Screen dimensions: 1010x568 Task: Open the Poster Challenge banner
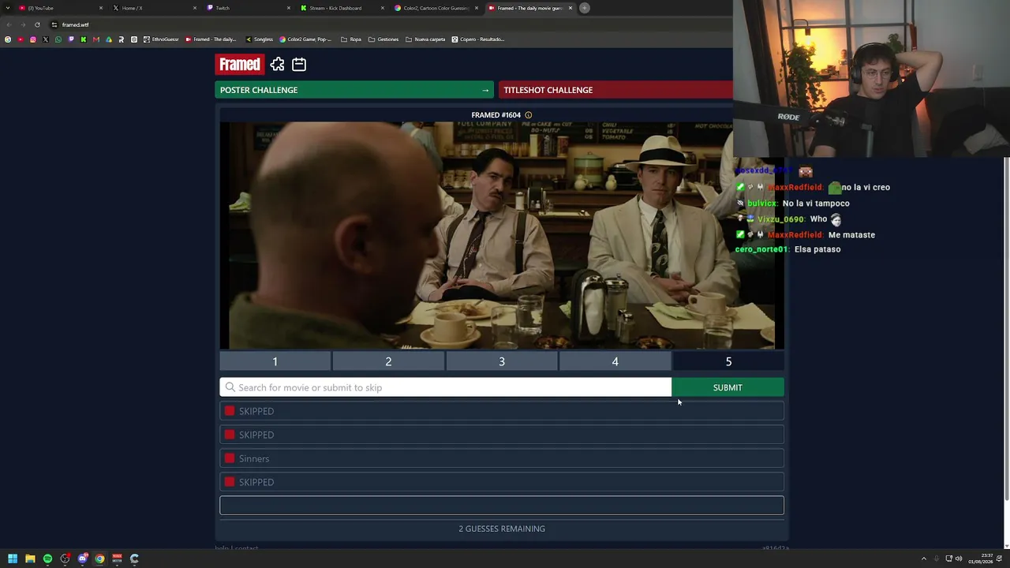[354, 90]
